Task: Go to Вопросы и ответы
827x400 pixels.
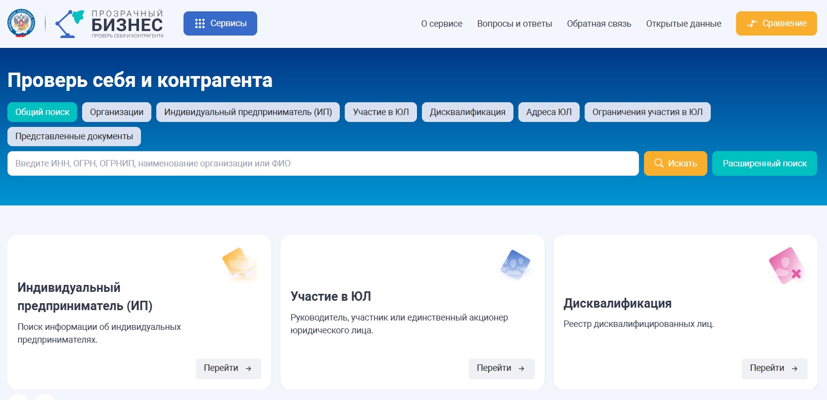Action: [x=514, y=24]
